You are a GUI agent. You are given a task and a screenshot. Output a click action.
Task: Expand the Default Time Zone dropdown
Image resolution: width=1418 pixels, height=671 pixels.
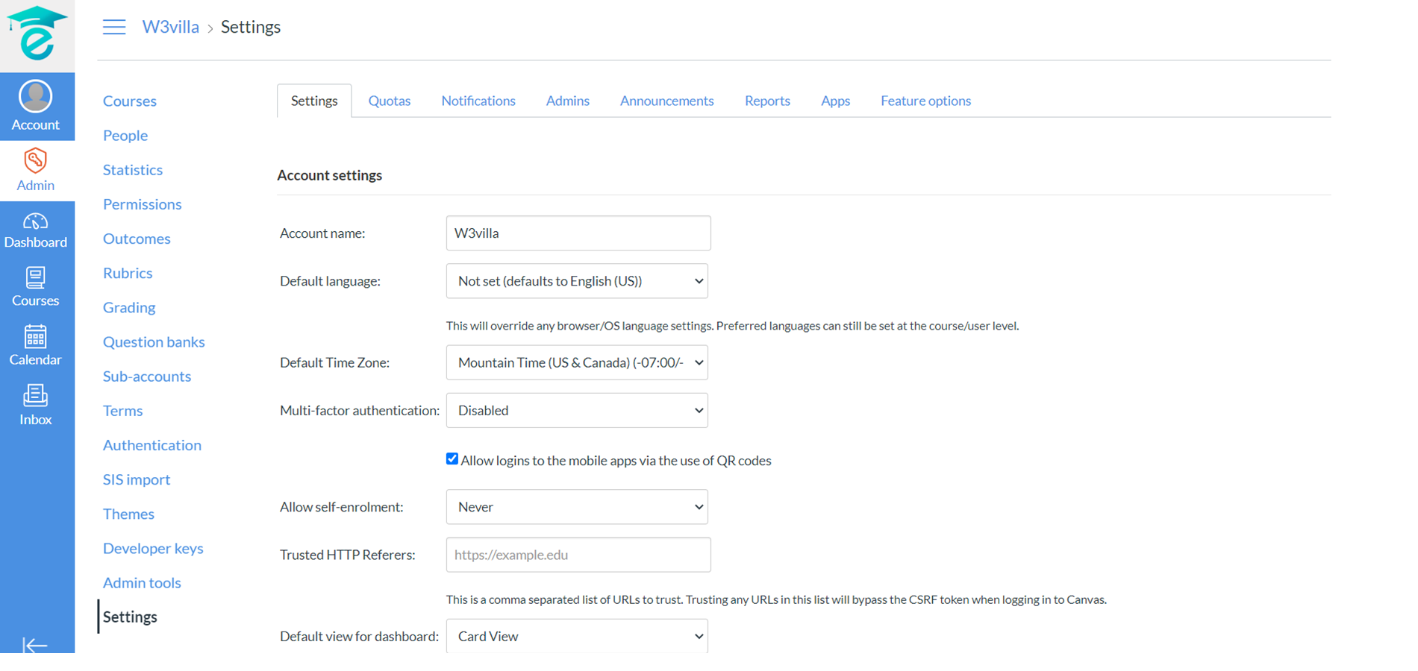(577, 362)
